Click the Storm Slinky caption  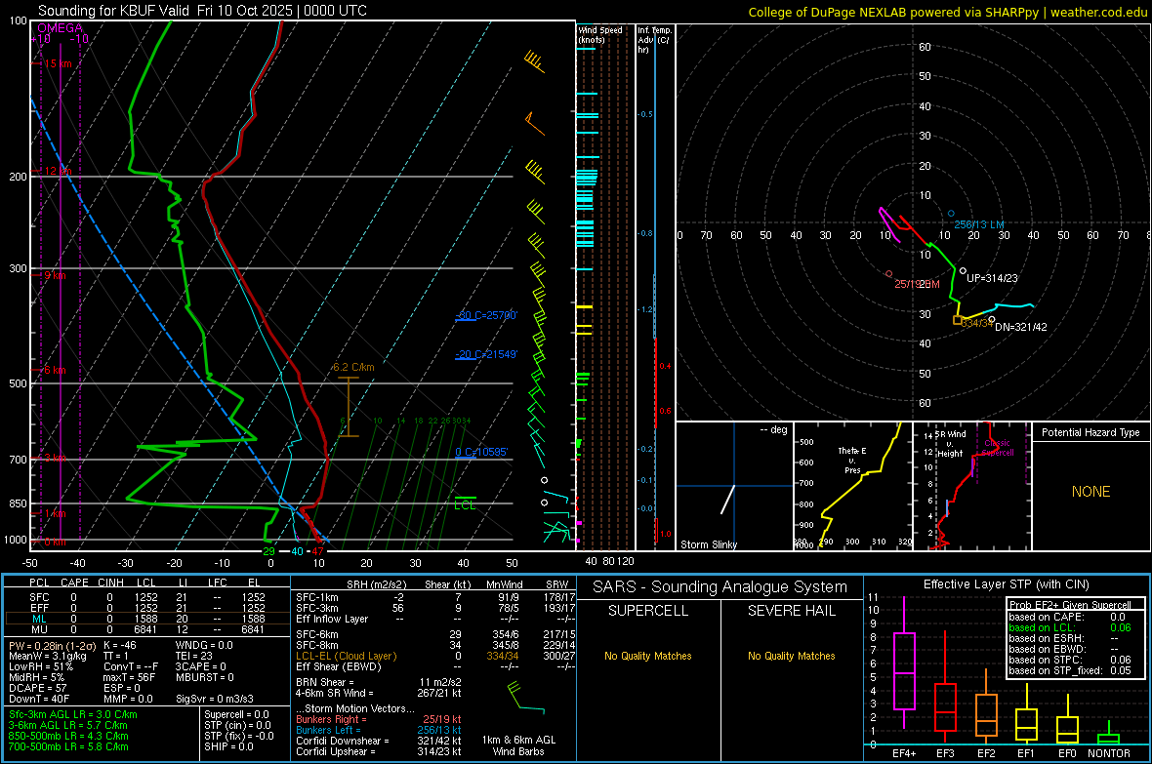(709, 544)
